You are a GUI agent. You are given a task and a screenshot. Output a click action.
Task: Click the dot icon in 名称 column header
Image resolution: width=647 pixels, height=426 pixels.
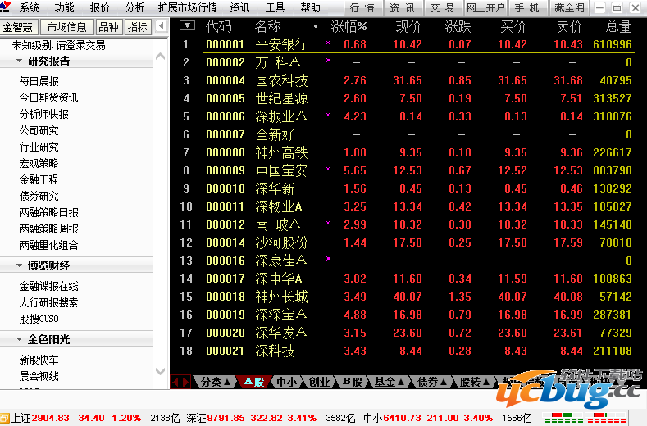(316, 26)
